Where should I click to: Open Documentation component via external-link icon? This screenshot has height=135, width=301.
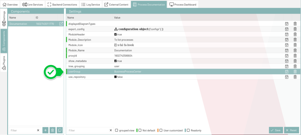(x=61, y=24)
